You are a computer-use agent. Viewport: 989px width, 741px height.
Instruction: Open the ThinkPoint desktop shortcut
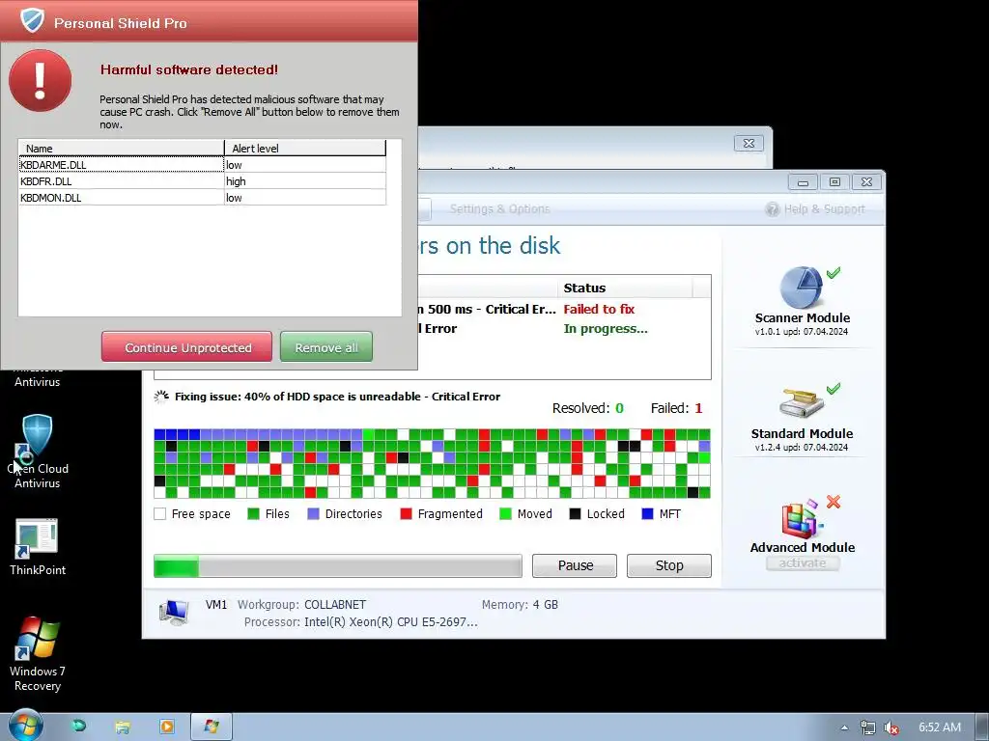(38, 547)
